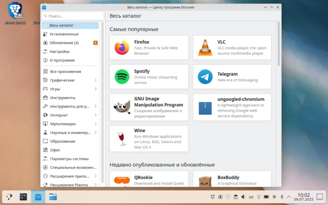Open the Wine glass icon
328x205 pixels.
click(x=122, y=138)
